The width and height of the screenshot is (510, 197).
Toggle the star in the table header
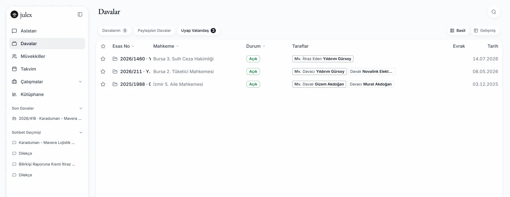(103, 46)
